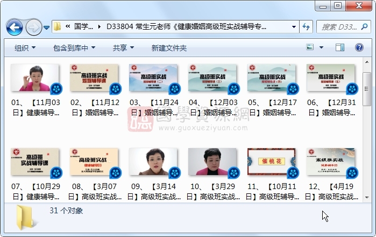The height and width of the screenshot is (237, 376).
Task: Click the scrollbar up arrow
Action: (x=367, y=62)
